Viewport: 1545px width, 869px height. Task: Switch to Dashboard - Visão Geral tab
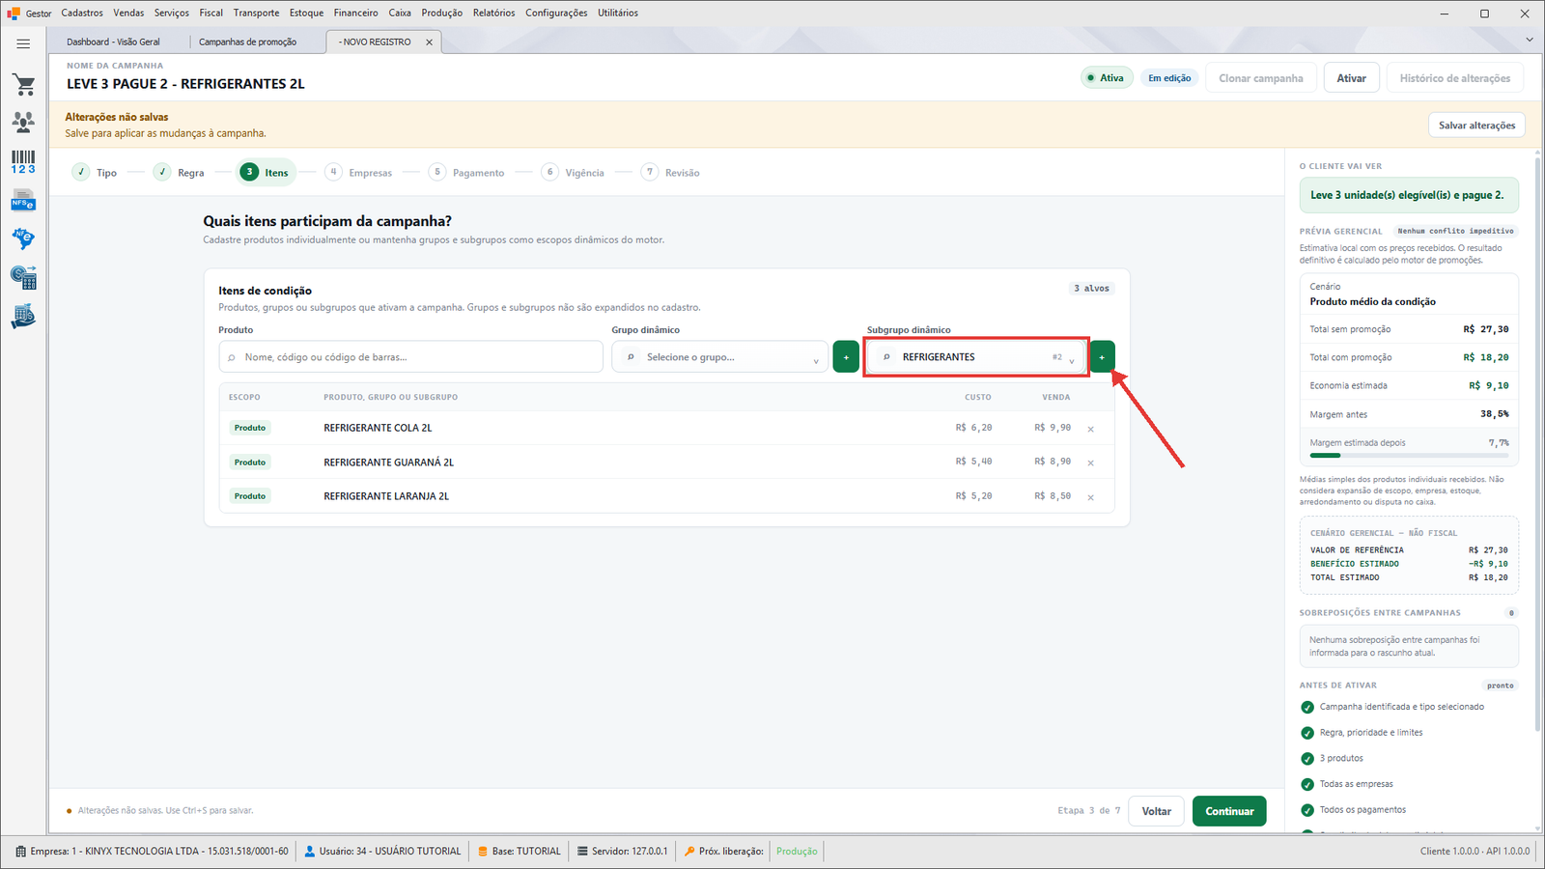113,42
